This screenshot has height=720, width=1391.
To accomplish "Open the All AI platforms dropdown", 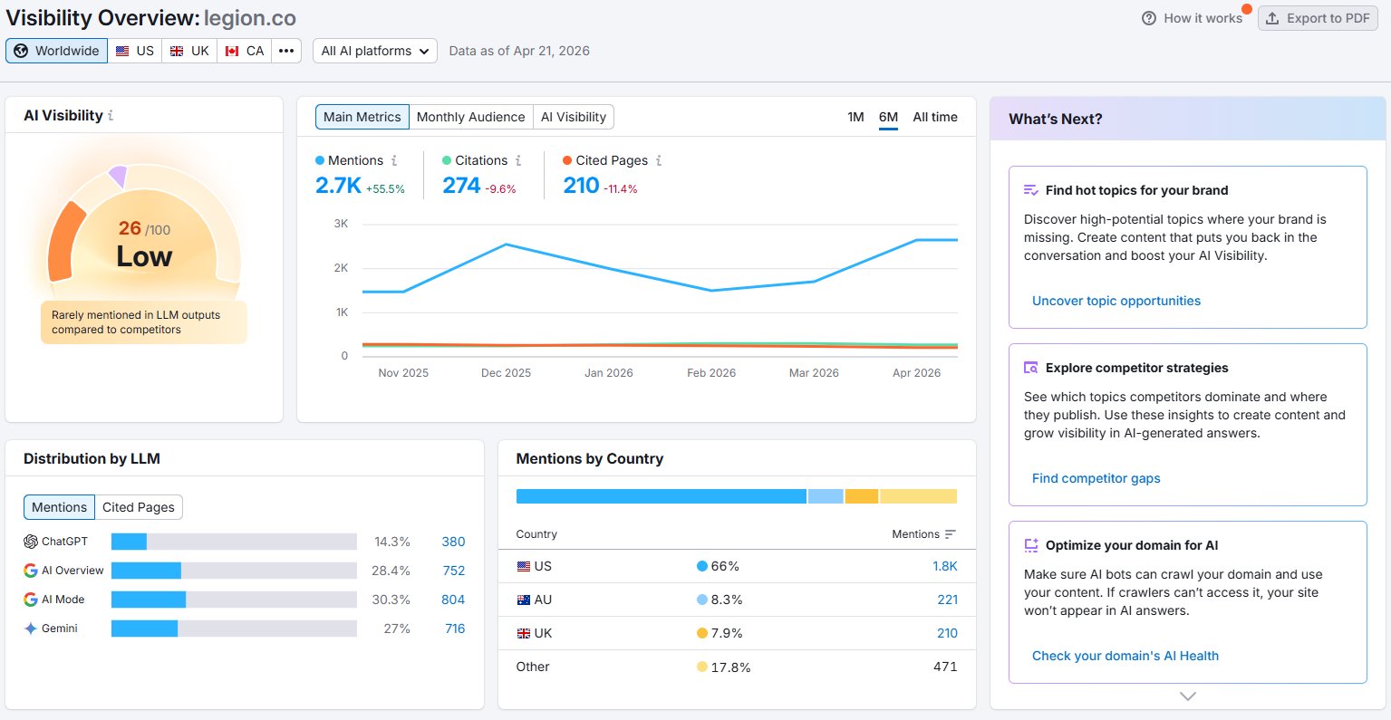I will (375, 51).
